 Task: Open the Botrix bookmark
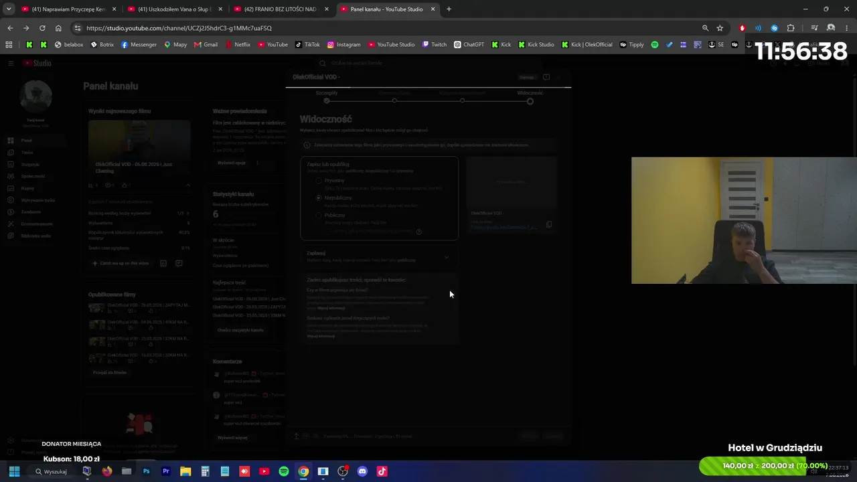coord(102,45)
